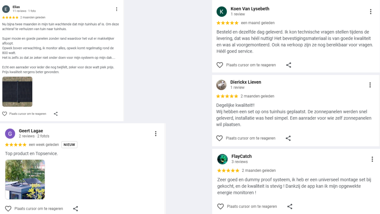Share Dierickx Lieven's review
This screenshot has height=214, width=380.
(x=288, y=138)
